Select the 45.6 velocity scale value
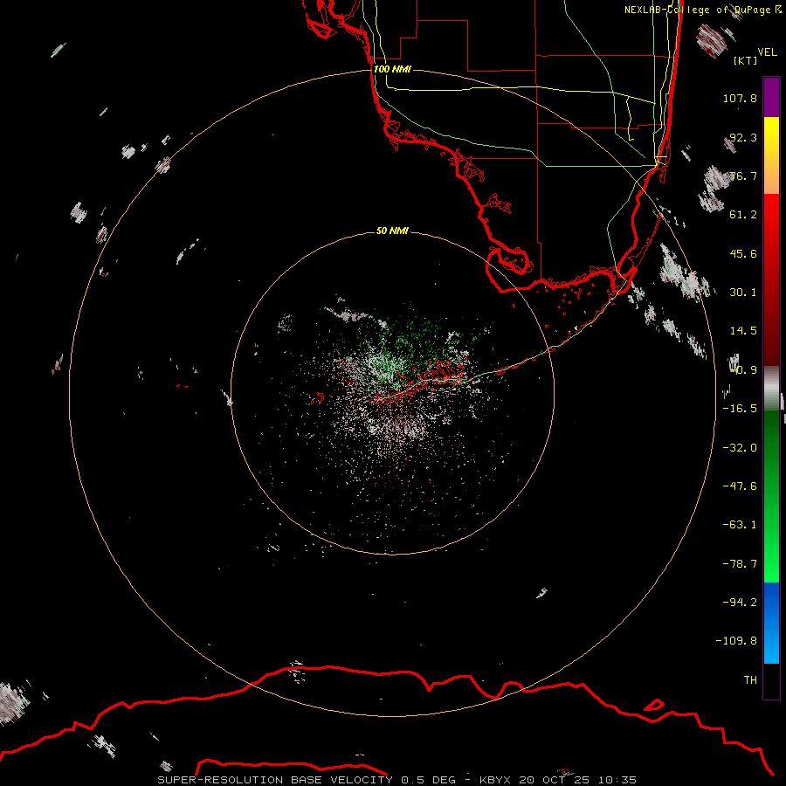 click(743, 253)
